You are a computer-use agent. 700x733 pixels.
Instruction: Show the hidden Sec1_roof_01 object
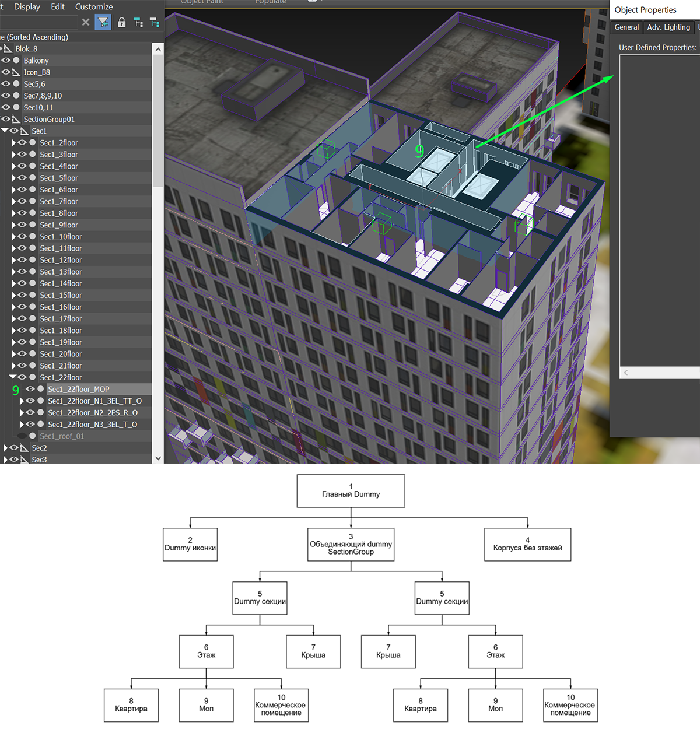[22, 436]
